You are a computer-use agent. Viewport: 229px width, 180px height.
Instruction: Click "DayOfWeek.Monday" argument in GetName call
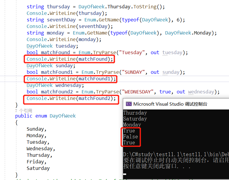tap(188, 33)
